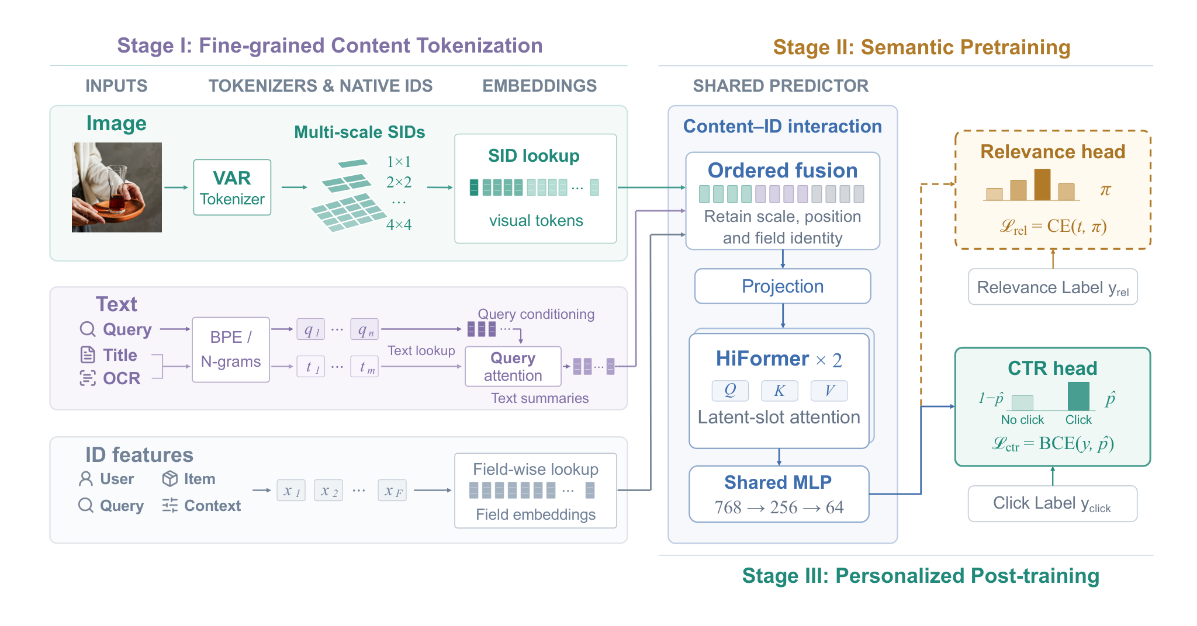Click the Click Label y_click box

click(1053, 503)
